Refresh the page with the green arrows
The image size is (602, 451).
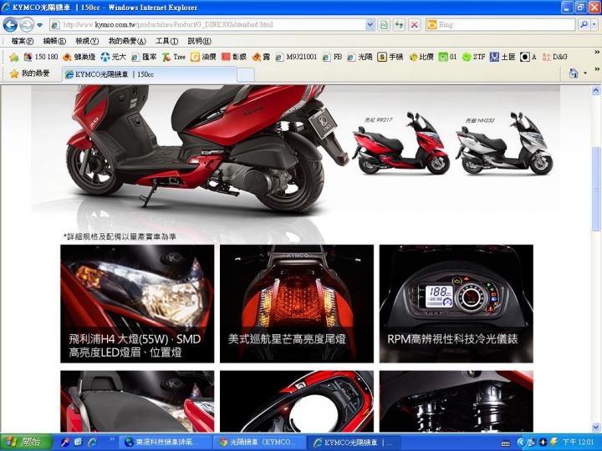click(x=399, y=25)
